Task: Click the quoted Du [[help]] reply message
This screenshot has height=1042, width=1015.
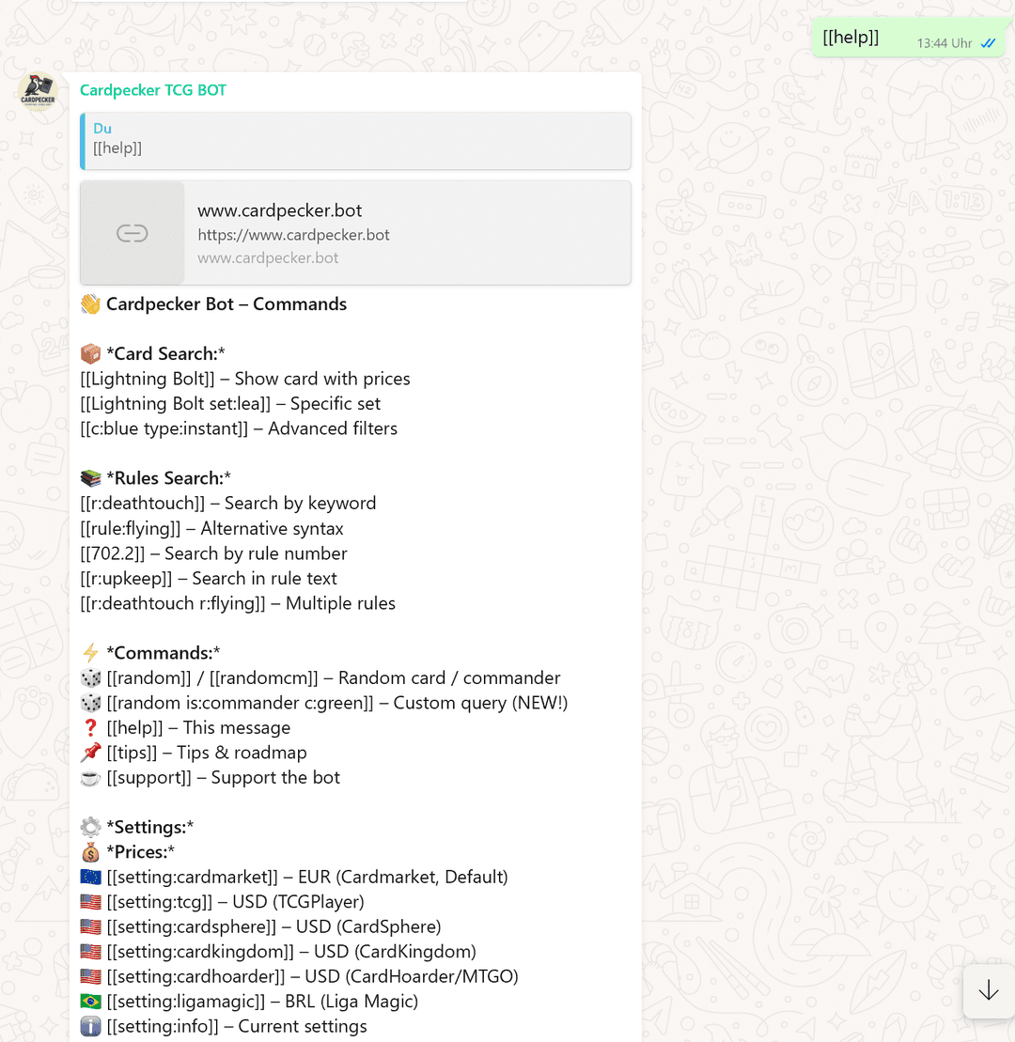Action: click(355, 139)
